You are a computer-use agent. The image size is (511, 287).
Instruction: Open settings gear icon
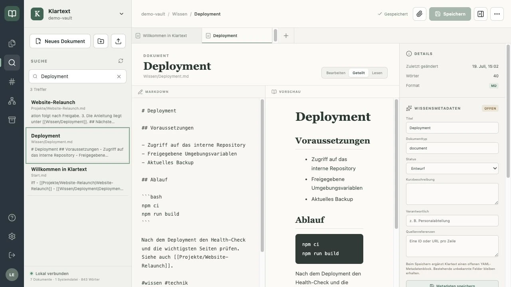tap(12, 236)
